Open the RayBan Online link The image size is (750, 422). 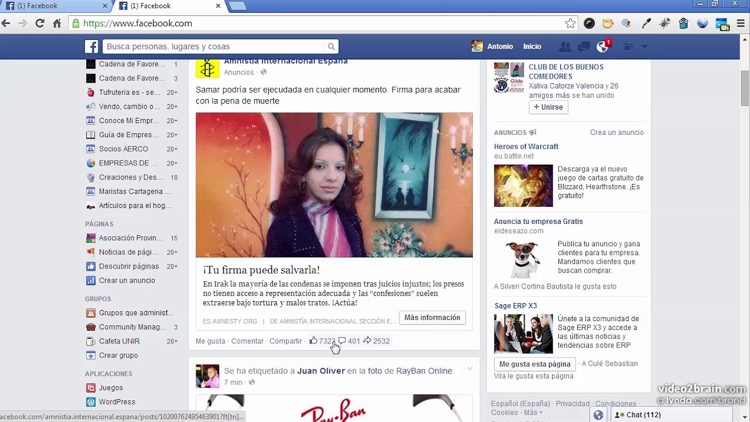click(x=424, y=371)
